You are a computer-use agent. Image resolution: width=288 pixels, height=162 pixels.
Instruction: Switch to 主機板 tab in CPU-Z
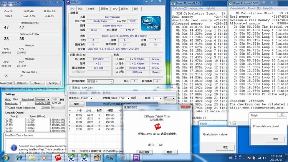(x=91, y=8)
